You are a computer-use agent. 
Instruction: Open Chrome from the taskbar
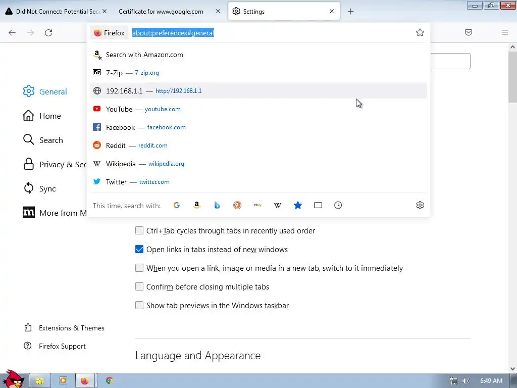tap(110, 380)
